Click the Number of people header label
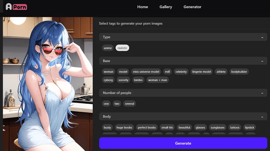The image size is (270, 151). (x=117, y=93)
